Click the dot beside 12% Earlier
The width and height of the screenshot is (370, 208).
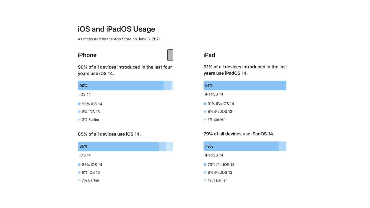pos(205,180)
